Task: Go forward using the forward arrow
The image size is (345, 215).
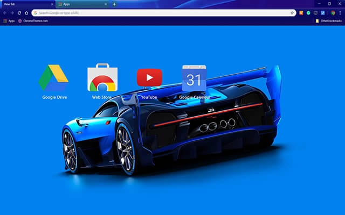Action: point(12,13)
